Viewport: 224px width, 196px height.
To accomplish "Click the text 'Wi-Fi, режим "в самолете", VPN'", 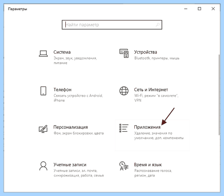I will point(156,98).
